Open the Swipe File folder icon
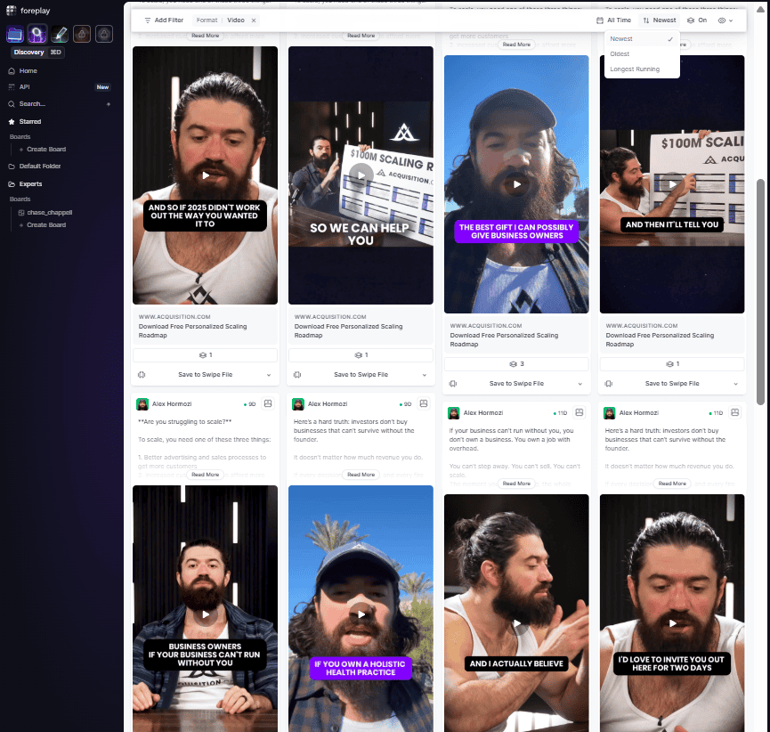Viewport: 770px width, 732px height. tap(15, 34)
